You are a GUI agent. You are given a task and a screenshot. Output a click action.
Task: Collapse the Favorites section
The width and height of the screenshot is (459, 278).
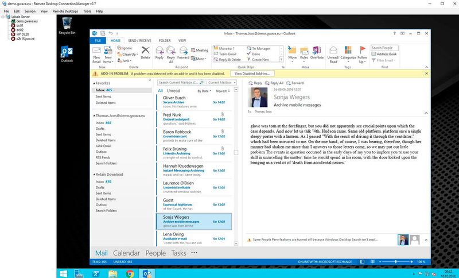pos(94,83)
